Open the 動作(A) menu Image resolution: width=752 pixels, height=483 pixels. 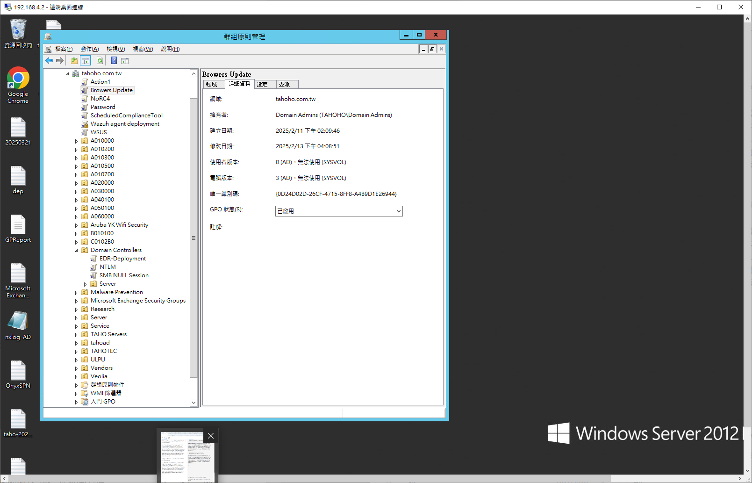(89, 49)
